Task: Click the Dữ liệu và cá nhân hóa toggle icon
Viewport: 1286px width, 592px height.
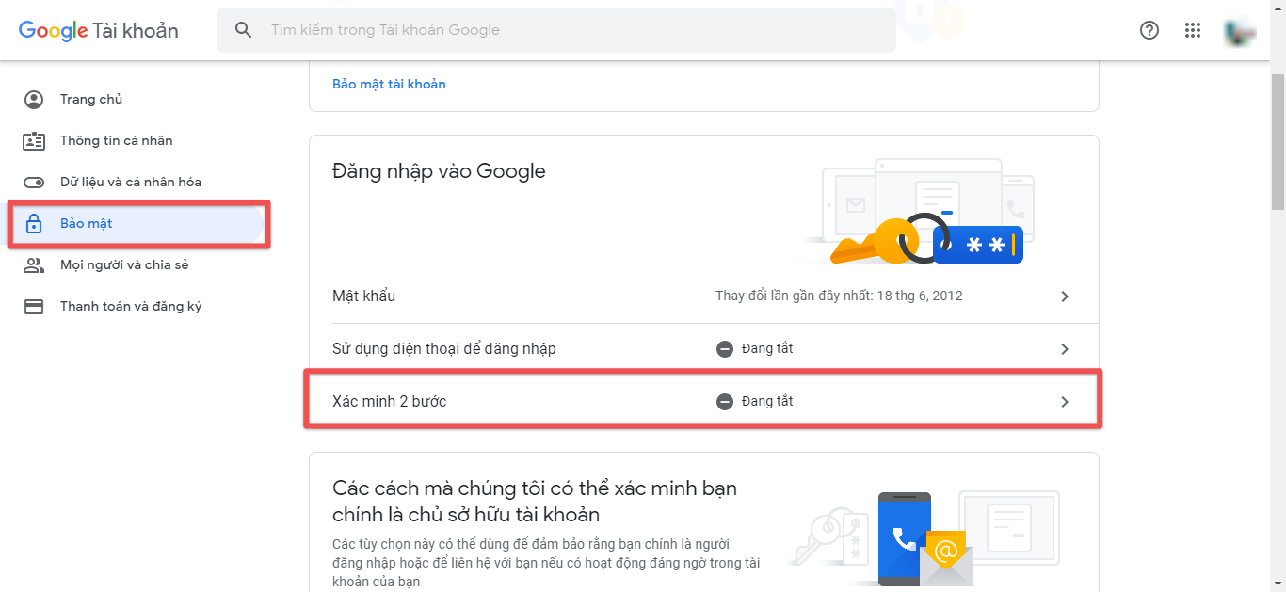Action: click(x=34, y=183)
